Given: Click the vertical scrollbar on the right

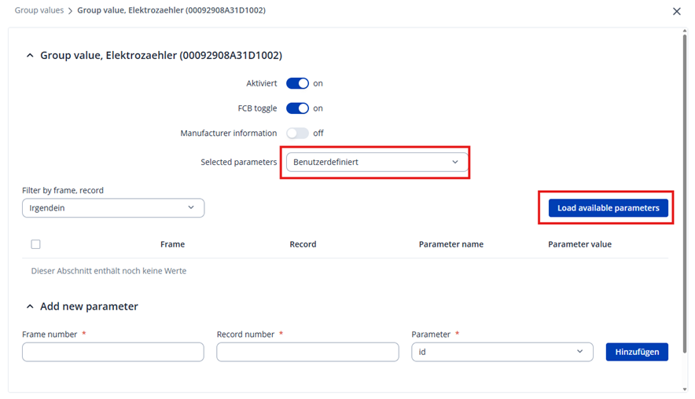Looking at the screenshot, I should click(684, 196).
